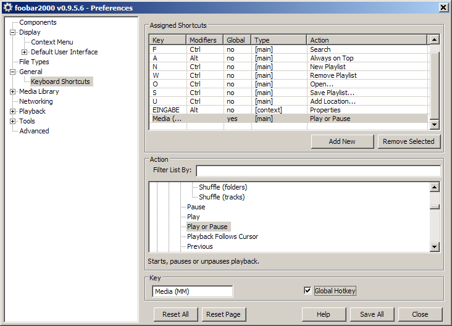Viewport: 452px width, 326px height.
Task: Expand the Playback tree node
Action: 13,111
